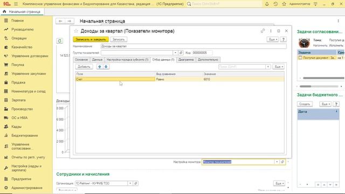Move filter row up arrow
345x194 pixels.
99,67
